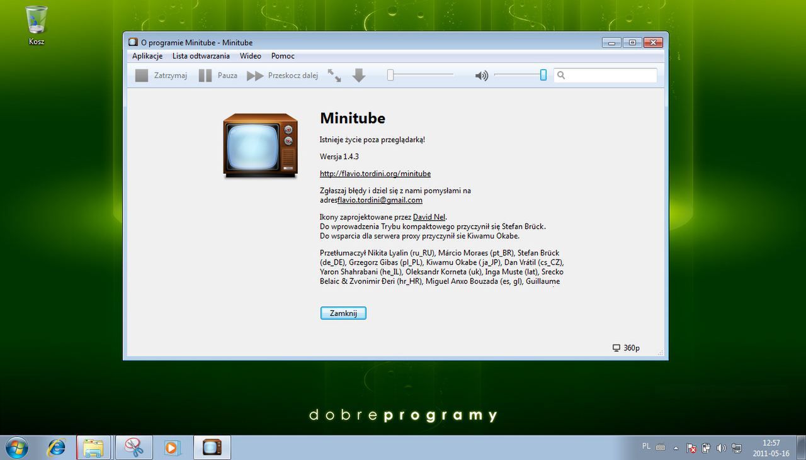This screenshot has width=806, height=460.
Task: Click the Wersja 1.4.3 text
Action: tap(339, 157)
